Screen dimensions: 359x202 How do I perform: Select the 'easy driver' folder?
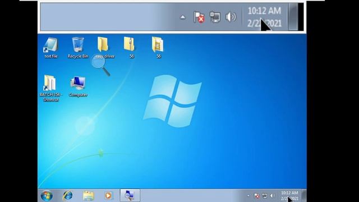pyautogui.click(x=104, y=48)
